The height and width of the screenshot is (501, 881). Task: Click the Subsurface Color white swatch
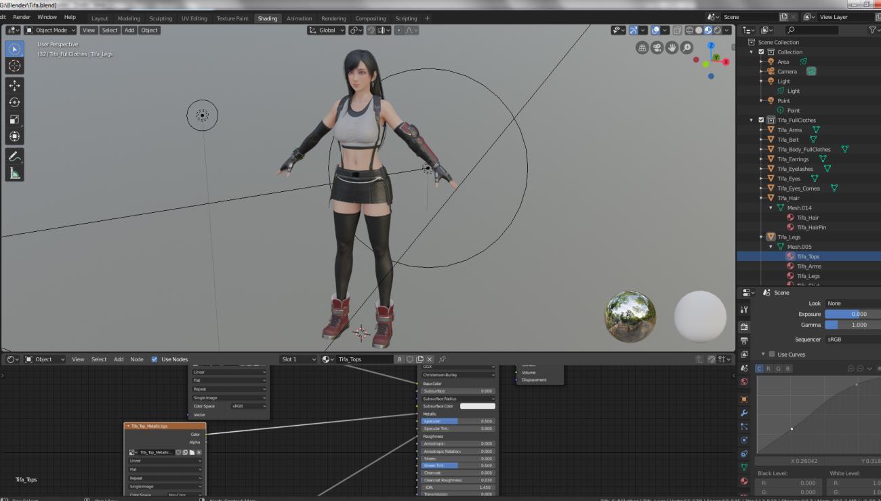click(478, 406)
